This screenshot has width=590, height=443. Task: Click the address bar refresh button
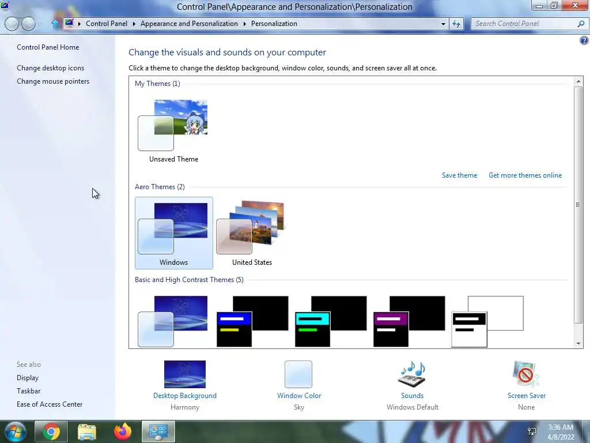(x=456, y=24)
